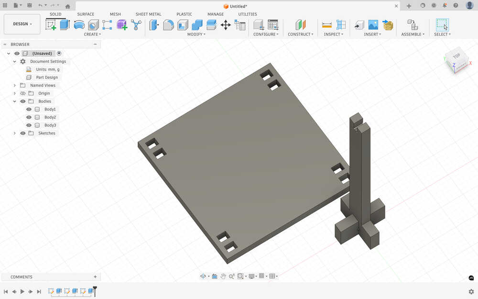This screenshot has height=299, width=478.
Task: Select the Create Sketch tool
Action: pyautogui.click(x=51, y=25)
